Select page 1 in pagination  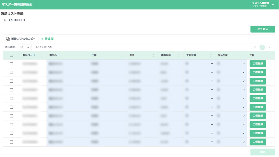(262, 47)
